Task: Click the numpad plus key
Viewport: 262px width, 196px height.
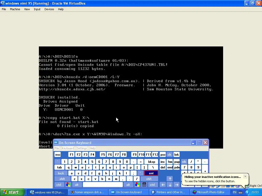Action: 205,170
